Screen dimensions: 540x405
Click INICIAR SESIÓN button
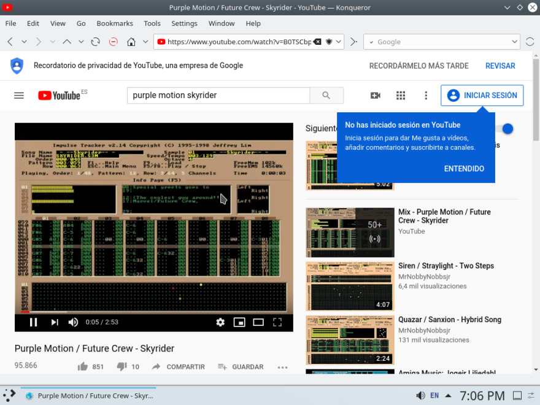(482, 95)
